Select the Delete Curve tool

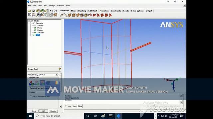(98, 15)
